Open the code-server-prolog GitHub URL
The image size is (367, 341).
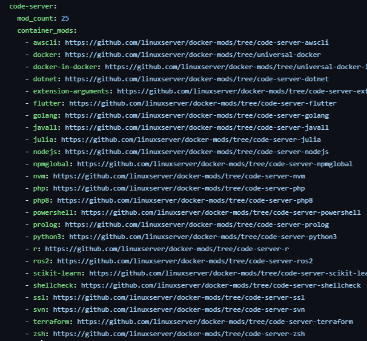197,225
